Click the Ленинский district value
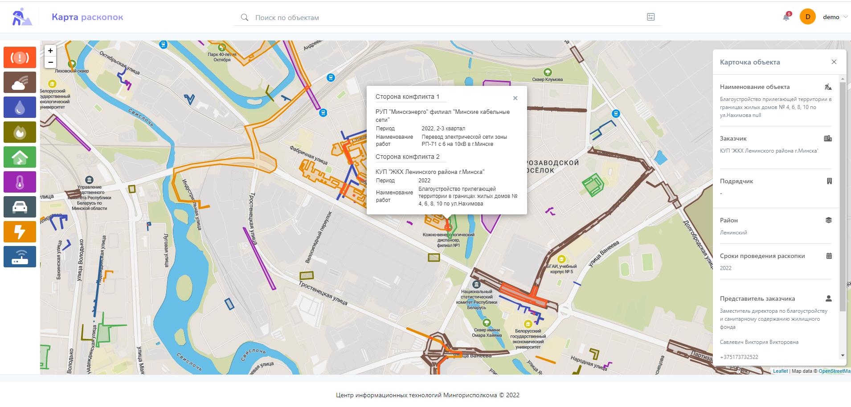This screenshot has width=851, height=407. point(733,233)
